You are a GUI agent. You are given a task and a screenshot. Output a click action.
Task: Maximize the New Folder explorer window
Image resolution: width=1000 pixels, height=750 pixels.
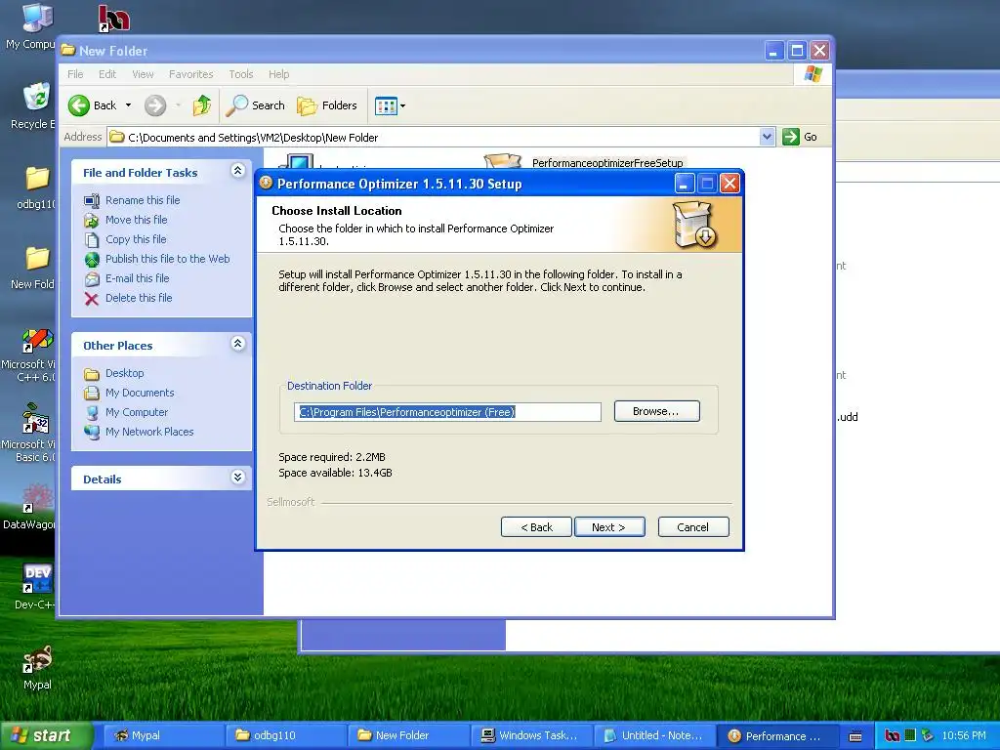tap(797, 51)
